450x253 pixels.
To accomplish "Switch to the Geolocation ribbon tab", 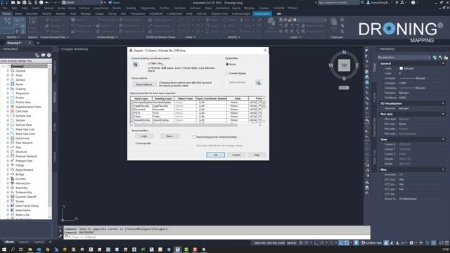I will [x=262, y=13].
